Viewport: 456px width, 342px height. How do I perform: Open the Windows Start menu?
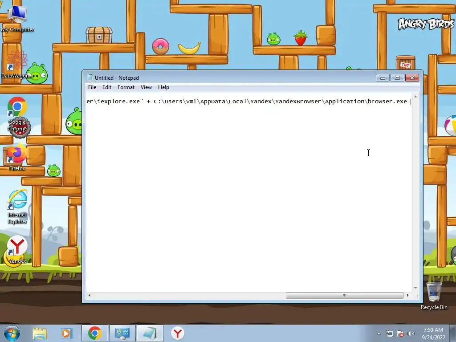[12, 333]
